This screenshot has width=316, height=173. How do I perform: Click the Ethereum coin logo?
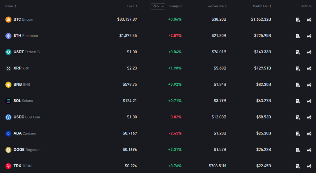click(x=8, y=36)
